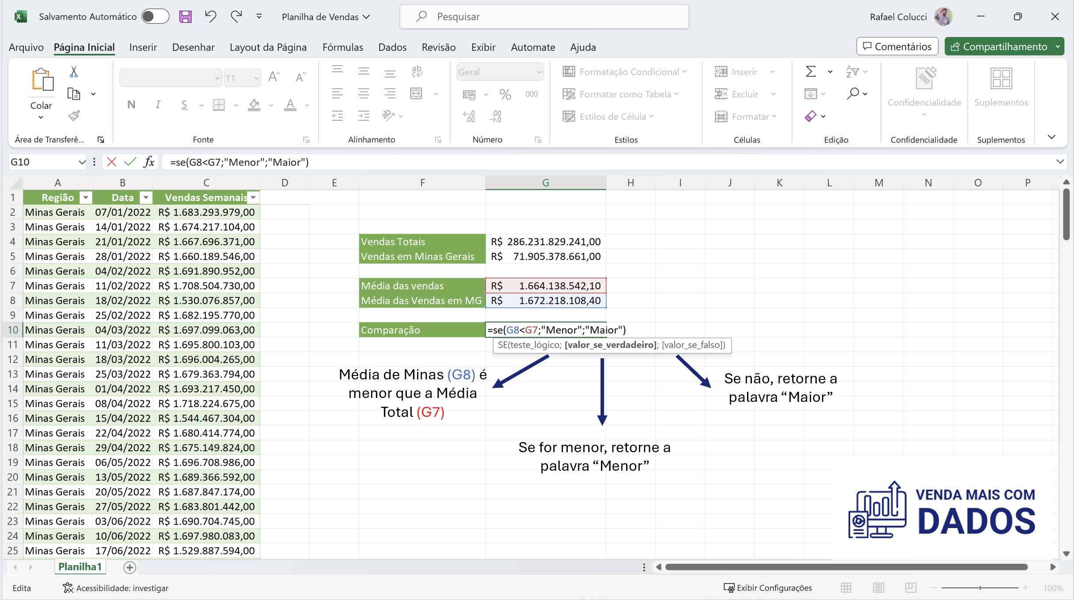Click the AutoSum sigma icon
The image size is (1074, 600).
(x=811, y=71)
